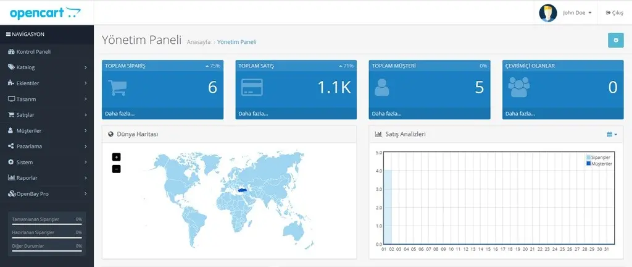
Task: Click the globe icon beside Dünya Haritası
Action: pyautogui.click(x=111, y=134)
